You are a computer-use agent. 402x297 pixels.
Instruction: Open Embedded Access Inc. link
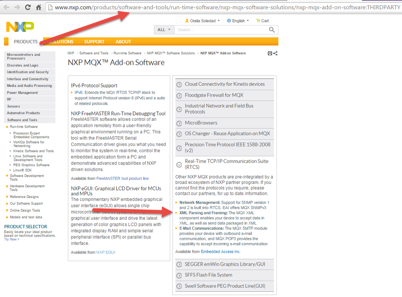221,252
